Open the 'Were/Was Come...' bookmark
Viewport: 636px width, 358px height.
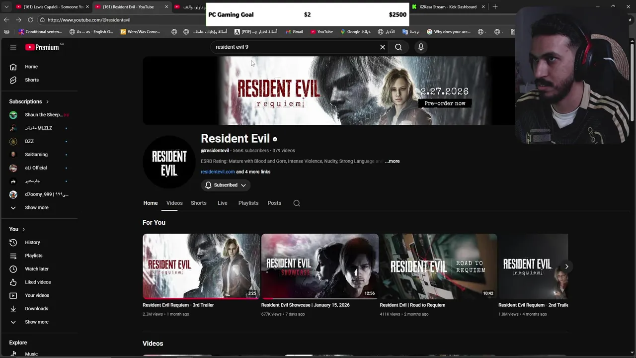(x=140, y=32)
